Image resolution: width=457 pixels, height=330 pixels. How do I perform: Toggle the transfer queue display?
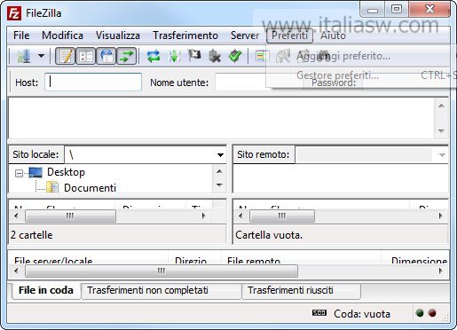coord(127,56)
